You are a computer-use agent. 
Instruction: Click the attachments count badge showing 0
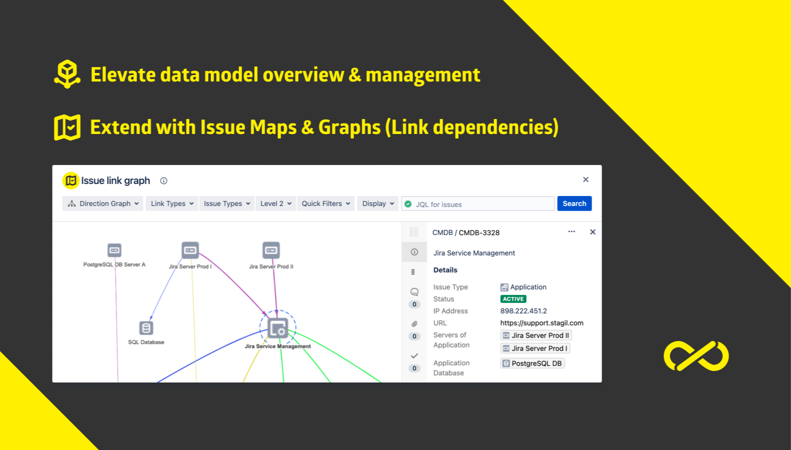(x=414, y=336)
